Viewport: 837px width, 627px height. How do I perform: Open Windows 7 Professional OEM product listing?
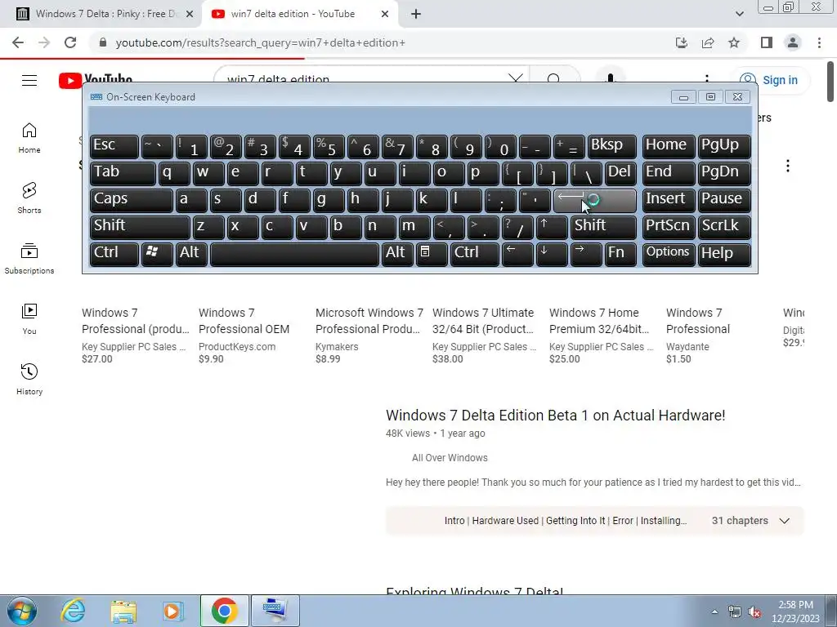[244, 321]
